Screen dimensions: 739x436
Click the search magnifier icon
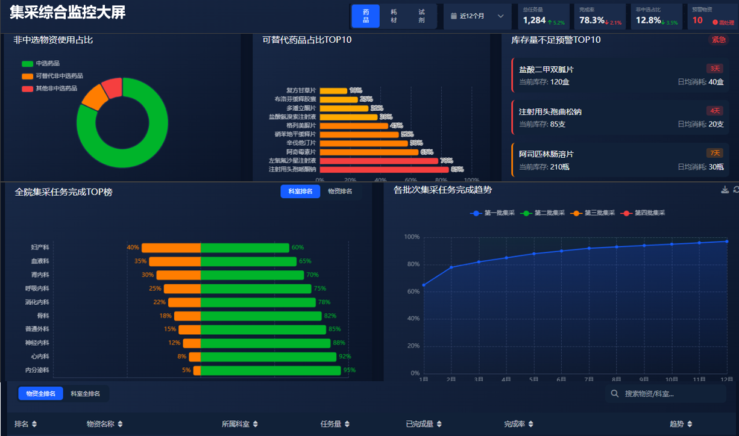615,394
